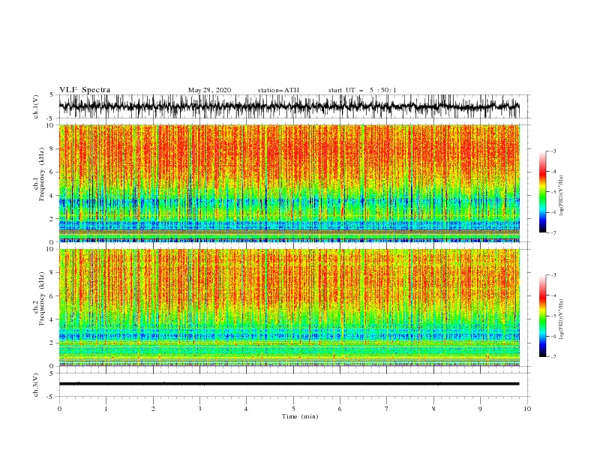The image size is (594, 459).
Task: Click the time axis tick label "5"
Action: coord(293,409)
